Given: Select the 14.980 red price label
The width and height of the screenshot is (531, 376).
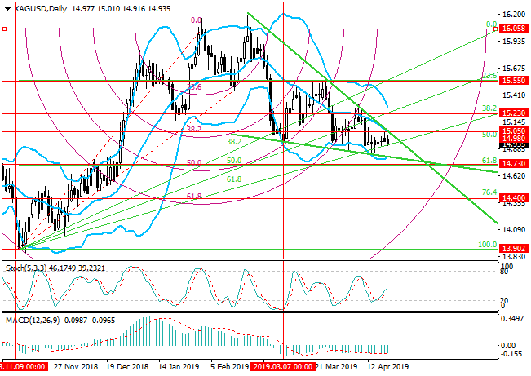Looking at the screenshot, I should point(514,138).
